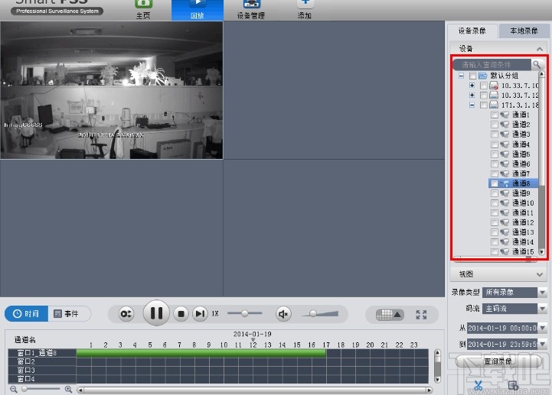Switch to the 回放 playback tab
The image size is (552, 395).
pyautogui.click(x=198, y=10)
